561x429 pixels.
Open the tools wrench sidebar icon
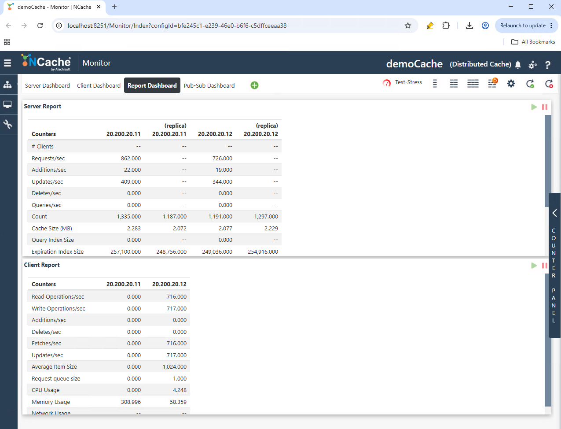point(7,124)
